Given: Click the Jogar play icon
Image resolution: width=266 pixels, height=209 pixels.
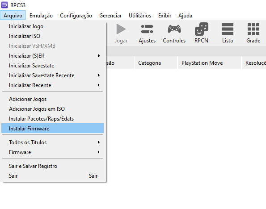Looking at the screenshot, I should [x=121, y=29].
